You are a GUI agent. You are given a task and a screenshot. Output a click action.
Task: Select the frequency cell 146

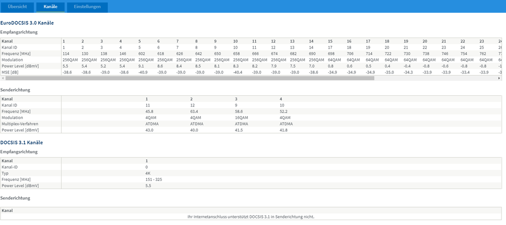point(123,54)
